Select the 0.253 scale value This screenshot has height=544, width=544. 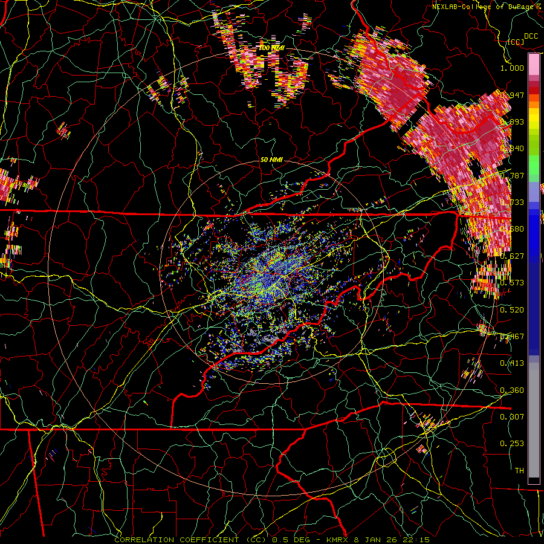512,444
